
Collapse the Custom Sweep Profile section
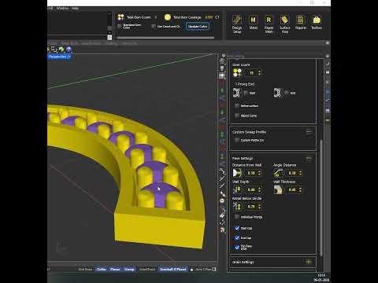point(309,132)
